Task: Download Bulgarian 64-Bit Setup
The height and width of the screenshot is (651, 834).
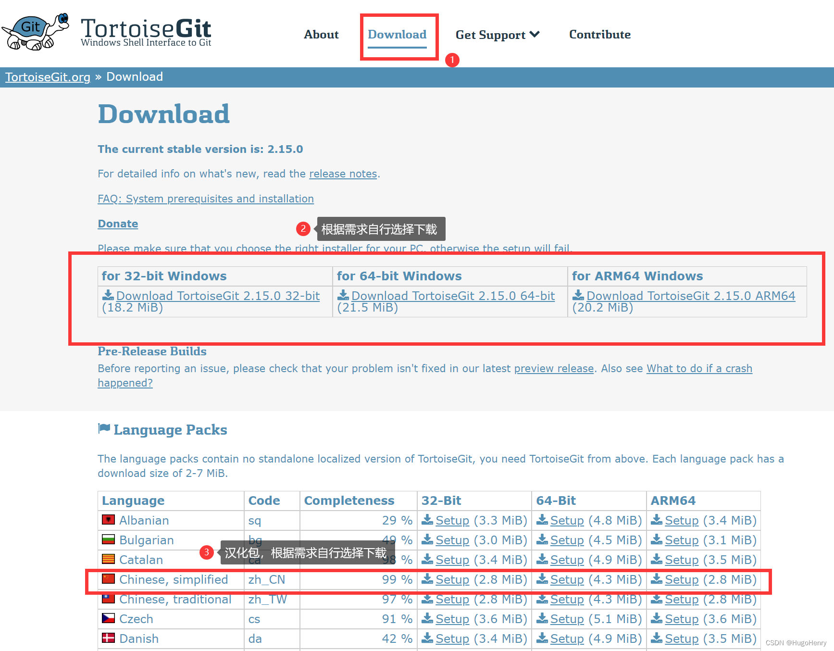Action: [567, 540]
